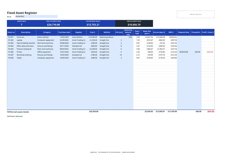Click purchase date 04/08/2026

point(64,43)
